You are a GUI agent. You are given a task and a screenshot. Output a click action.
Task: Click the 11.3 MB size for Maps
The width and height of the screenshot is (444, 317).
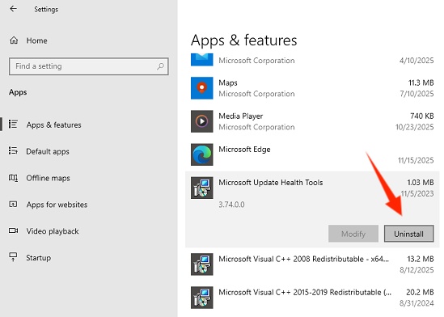tap(421, 83)
